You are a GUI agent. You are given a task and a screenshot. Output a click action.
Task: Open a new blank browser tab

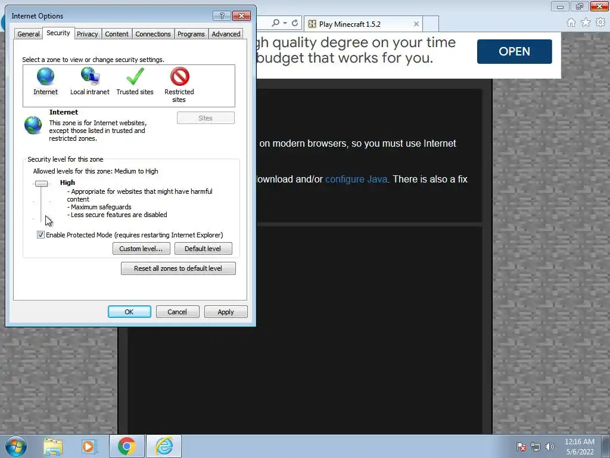pyautogui.click(x=431, y=24)
